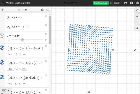Open expression list settings gear
140x94 pixels.
click(x=42, y=10)
